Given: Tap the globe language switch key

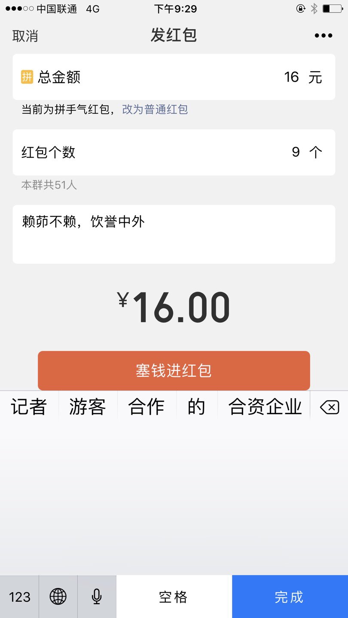Looking at the screenshot, I should click(58, 597).
